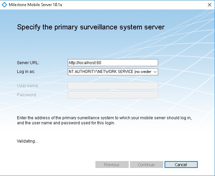Open the 'Log in as' dropdown

[113, 72]
